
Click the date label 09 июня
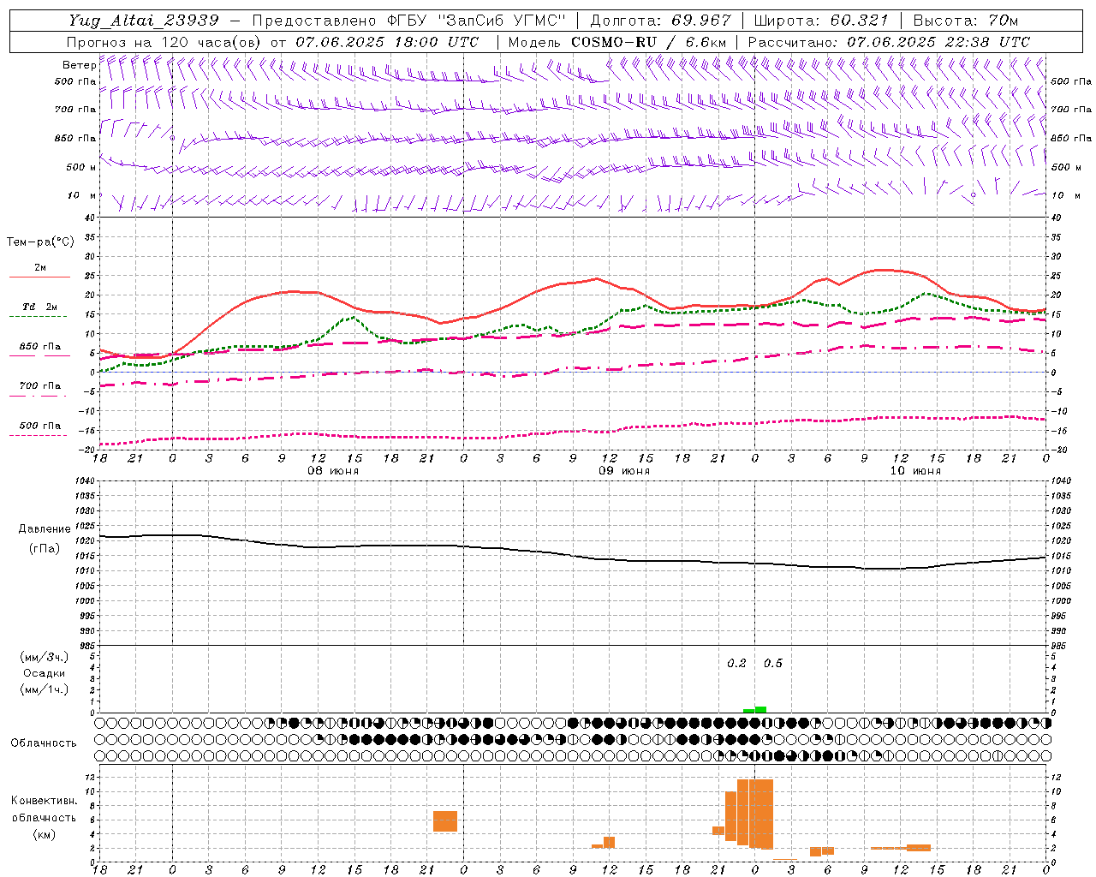[624, 471]
